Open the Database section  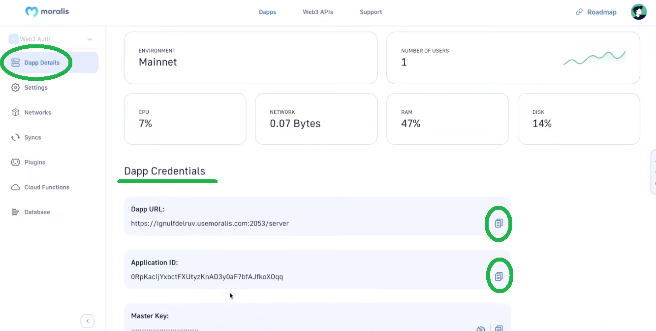[37, 212]
